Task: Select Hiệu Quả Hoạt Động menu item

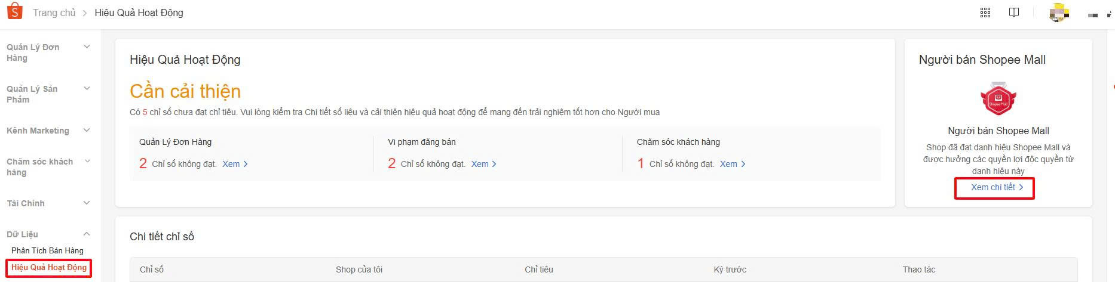Action: (x=49, y=268)
